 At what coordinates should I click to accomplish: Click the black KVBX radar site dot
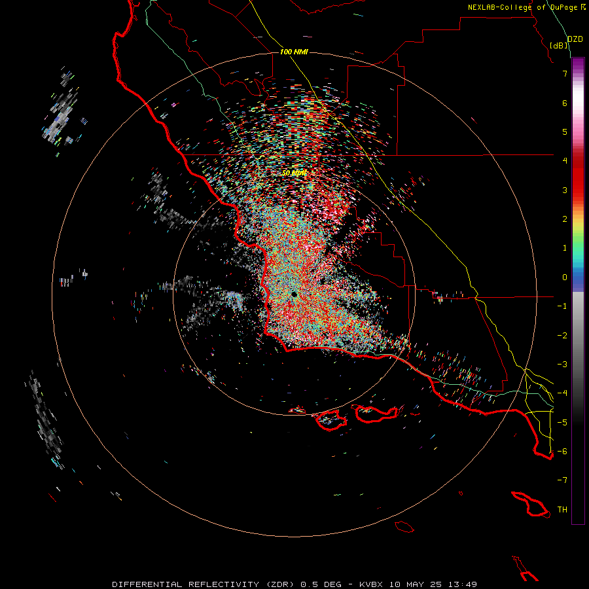[294, 294]
